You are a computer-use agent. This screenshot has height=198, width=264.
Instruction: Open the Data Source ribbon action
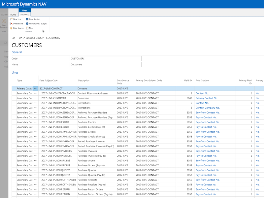point(17,28)
